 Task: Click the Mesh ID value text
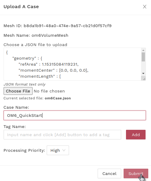click(68, 26)
